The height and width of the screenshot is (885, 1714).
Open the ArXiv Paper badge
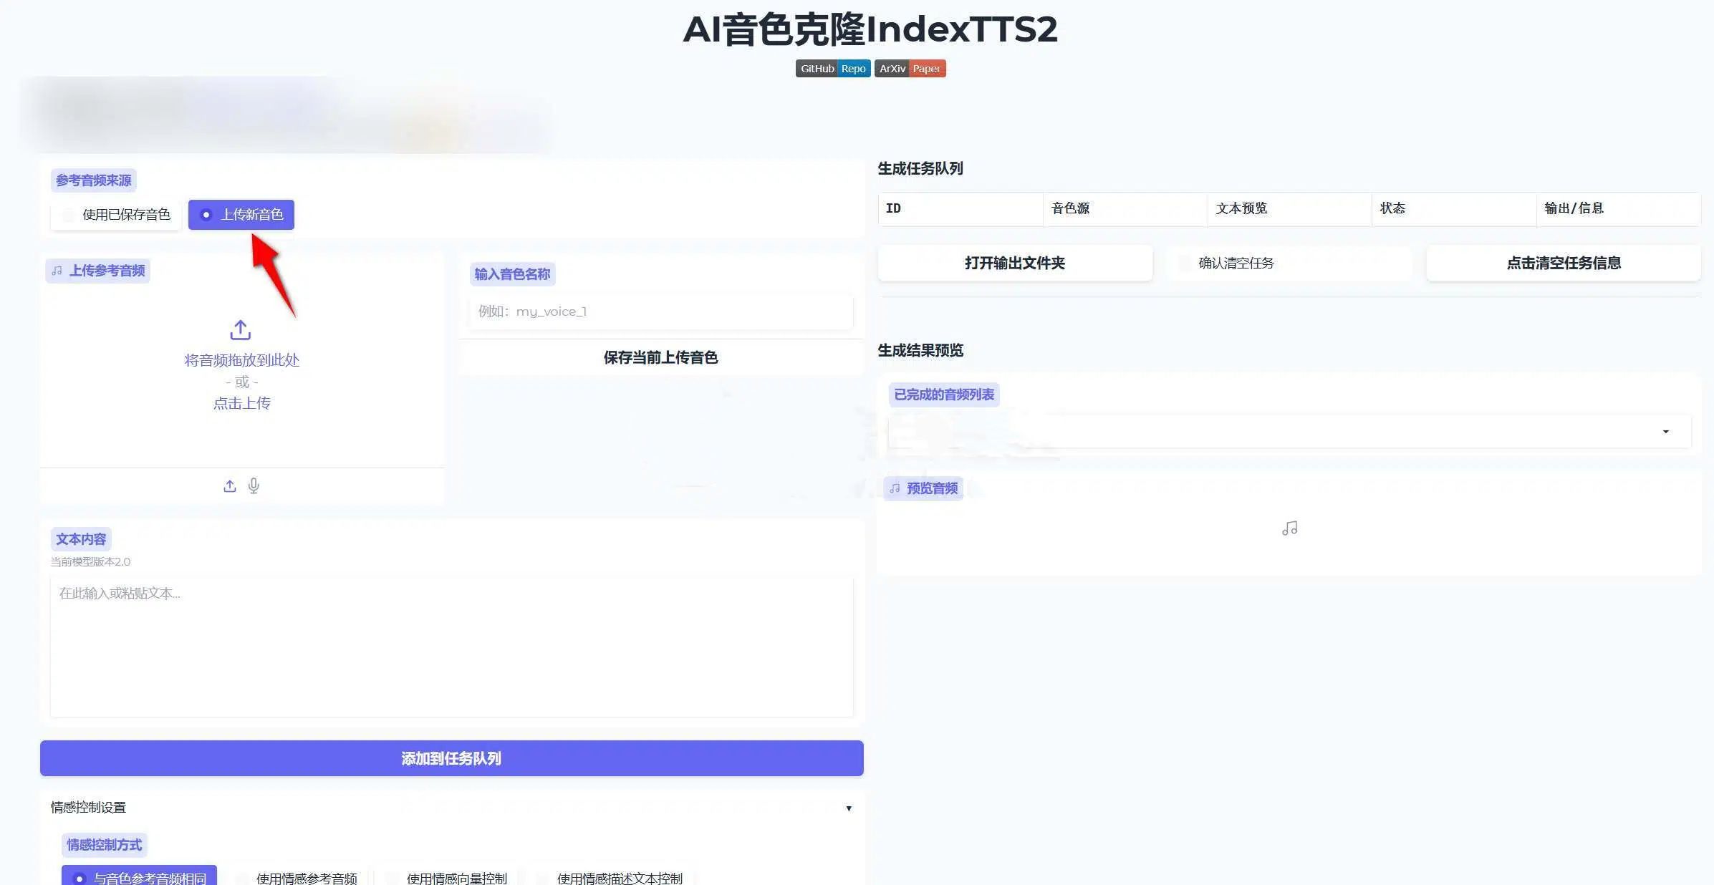910,69
